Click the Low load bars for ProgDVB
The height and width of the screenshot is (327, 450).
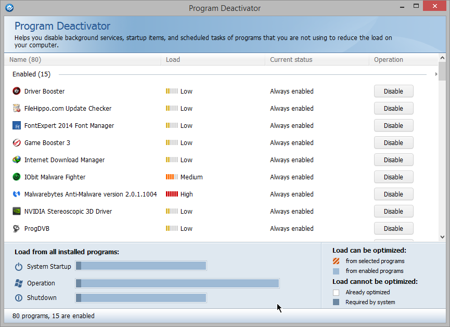(x=172, y=229)
